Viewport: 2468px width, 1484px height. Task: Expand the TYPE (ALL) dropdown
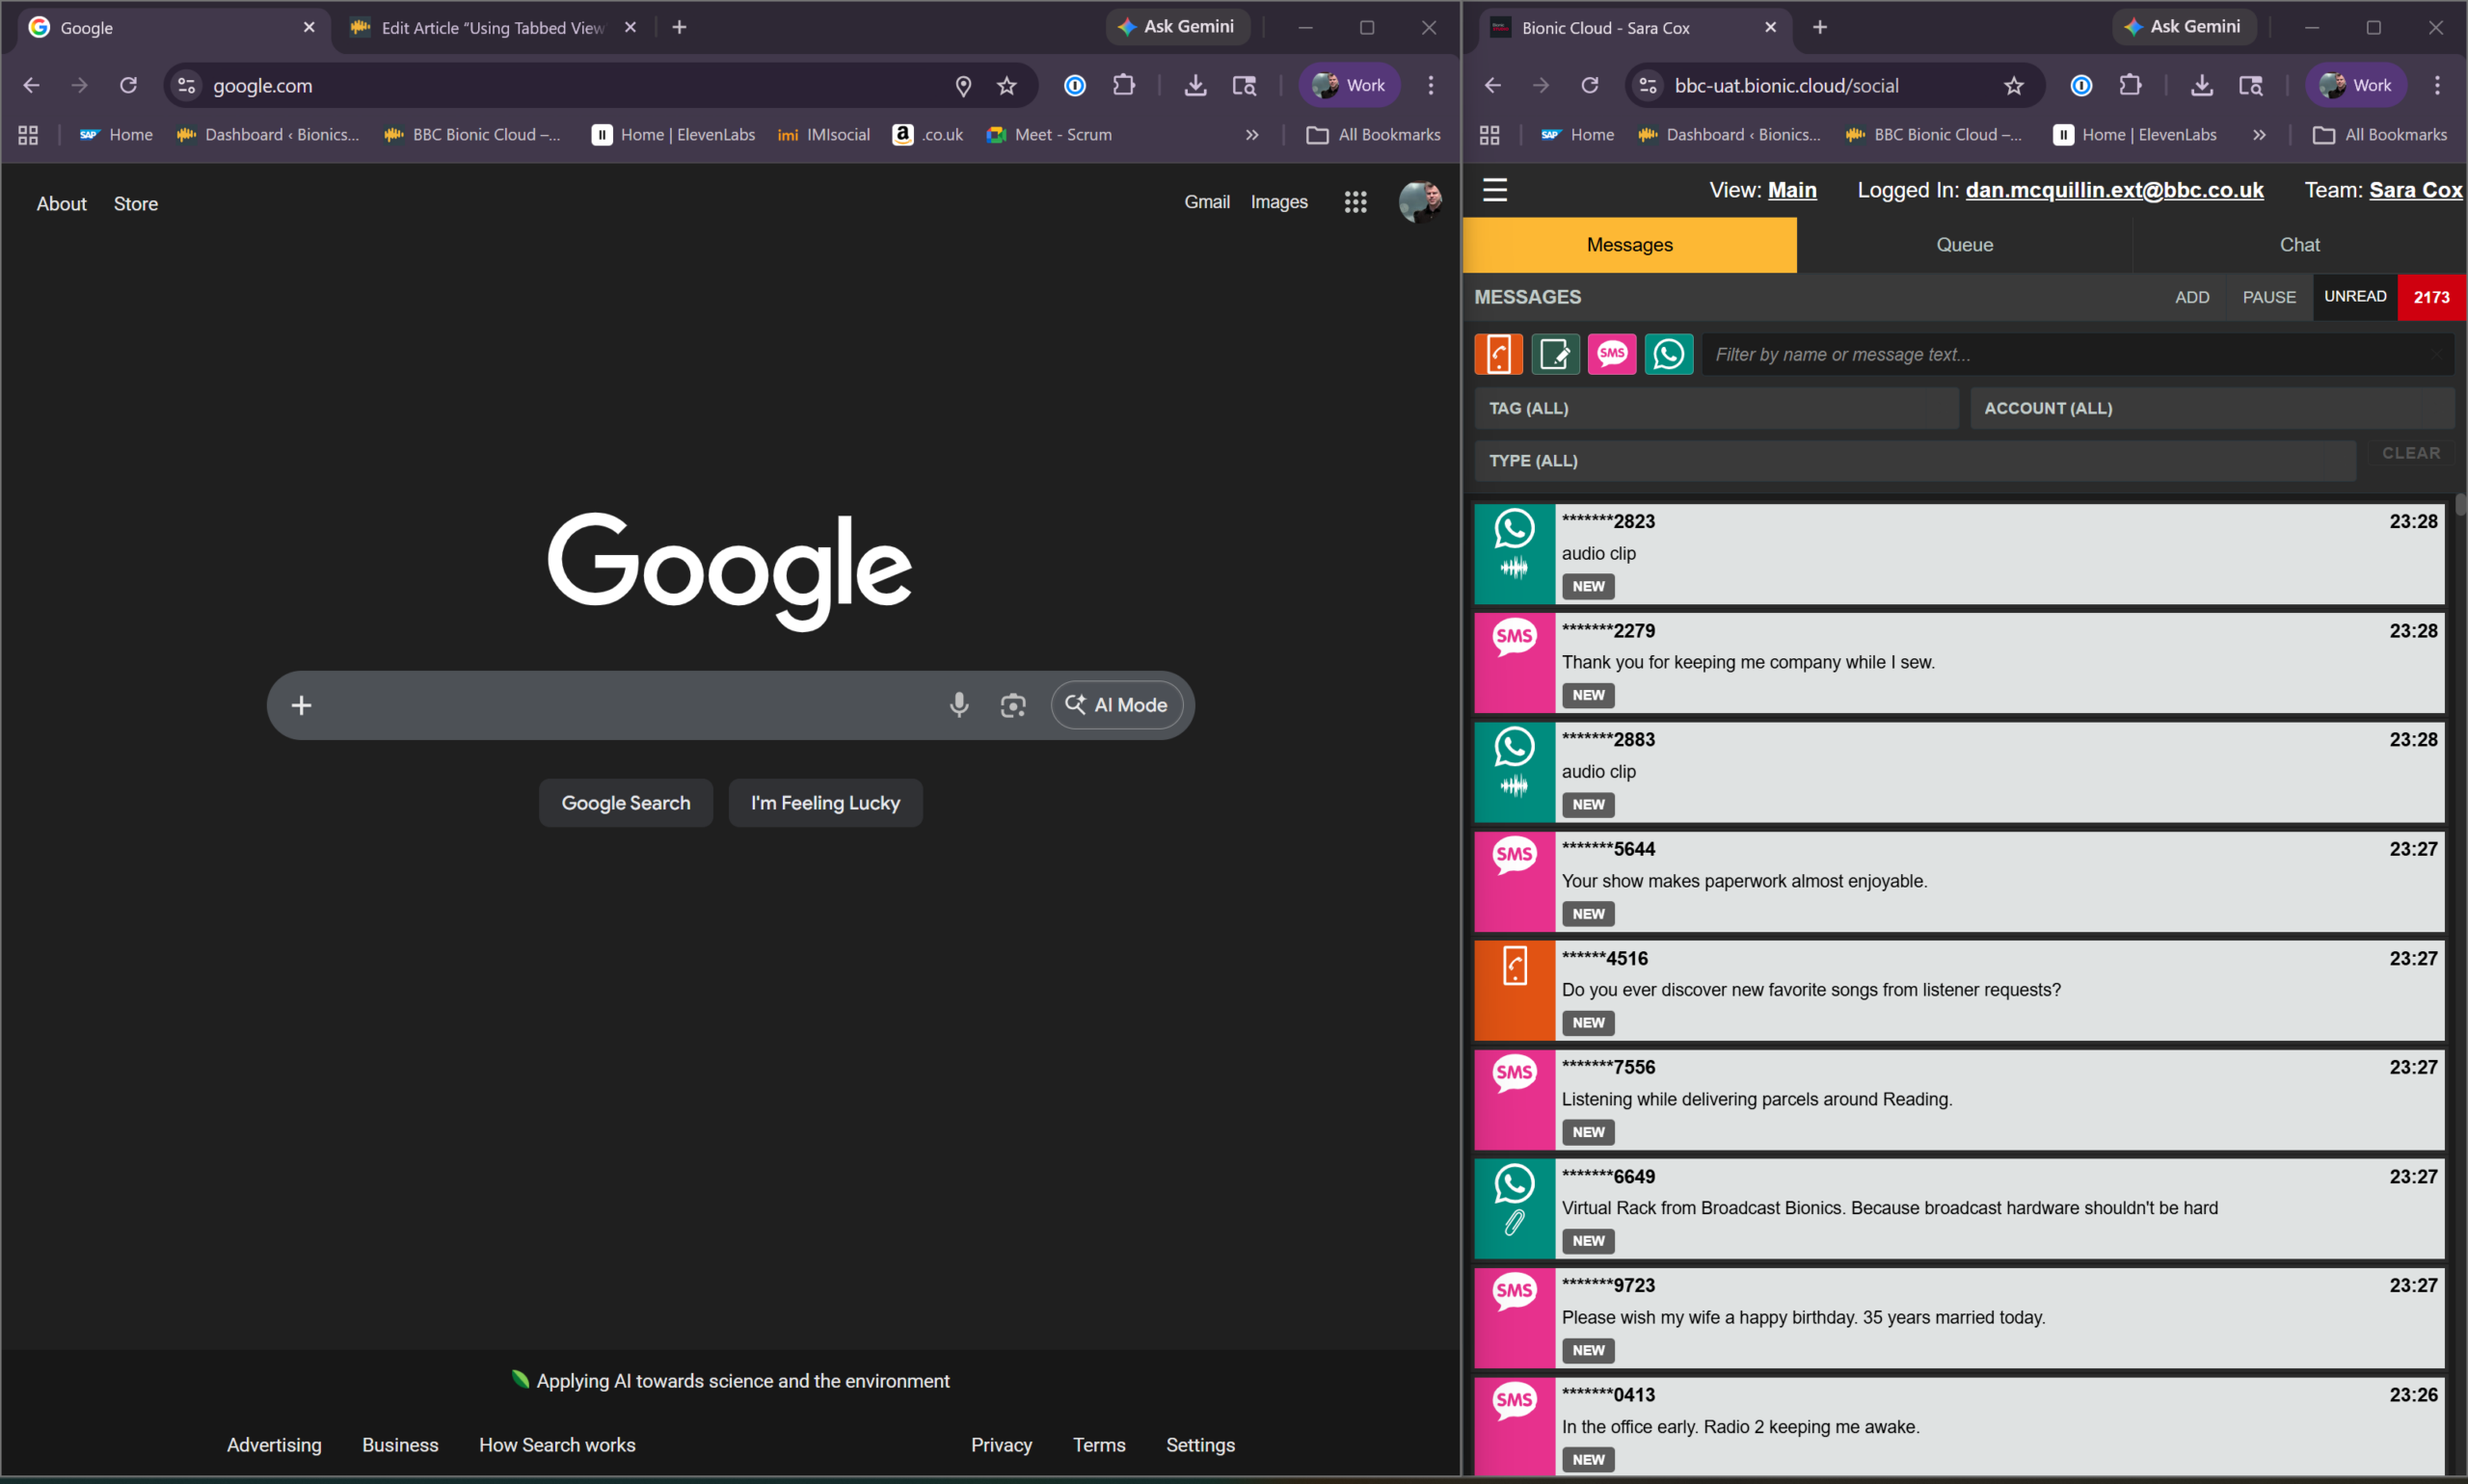tap(1914, 461)
